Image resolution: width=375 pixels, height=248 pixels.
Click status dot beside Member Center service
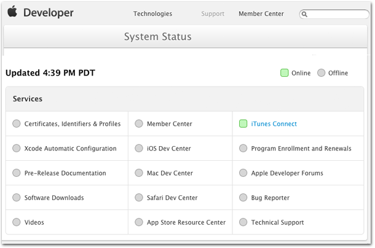pos(139,123)
